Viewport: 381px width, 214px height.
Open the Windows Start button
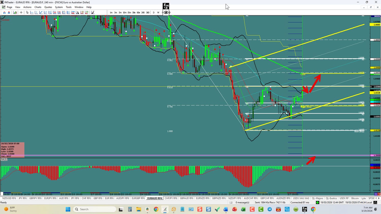(68, 209)
